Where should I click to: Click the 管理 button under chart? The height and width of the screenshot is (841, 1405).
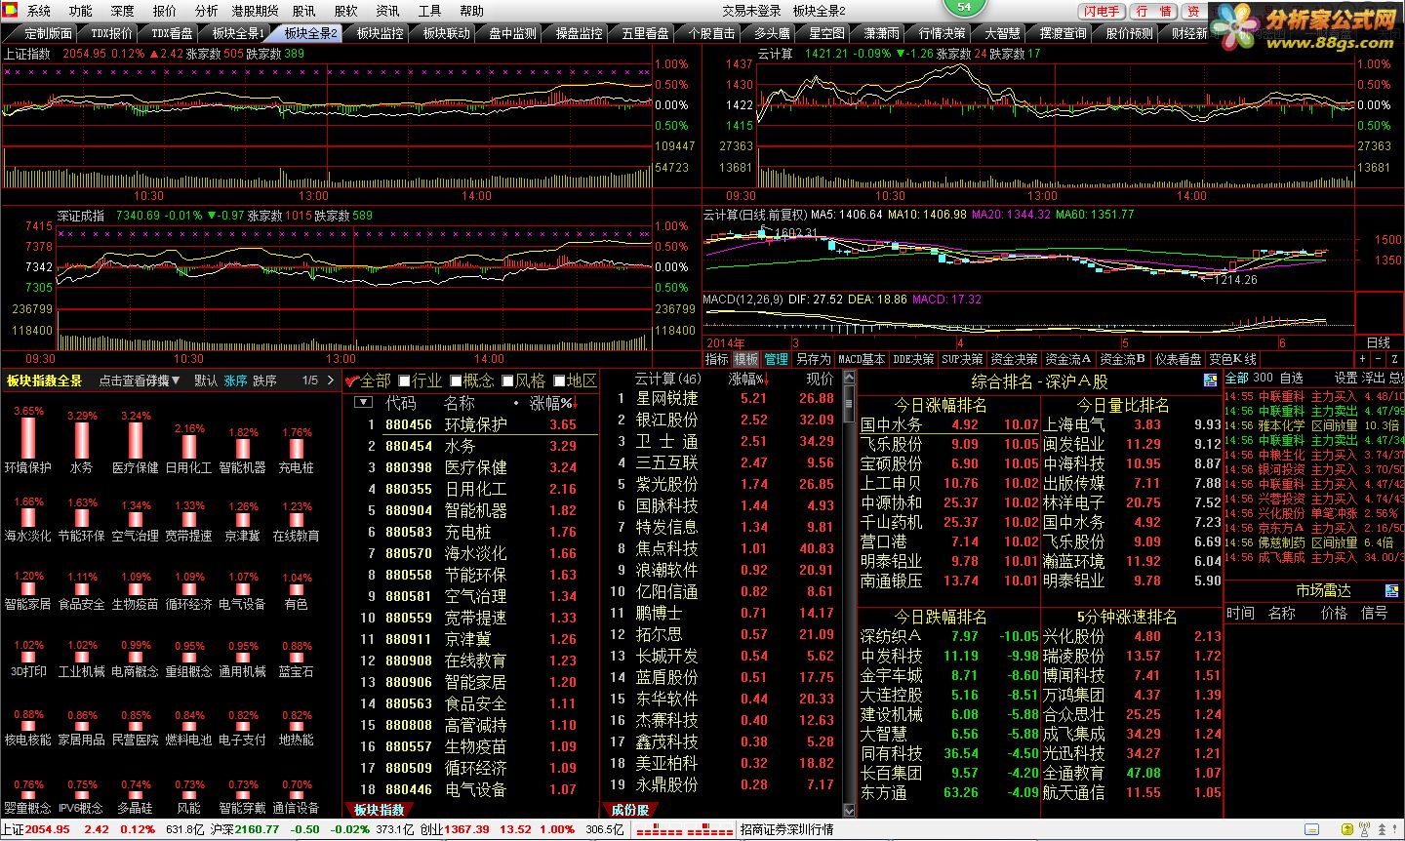pyautogui.click(x=777, y=360)
